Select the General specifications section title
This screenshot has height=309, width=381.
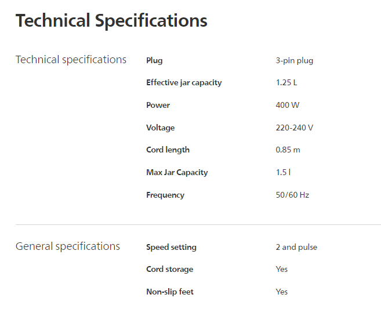68,246
